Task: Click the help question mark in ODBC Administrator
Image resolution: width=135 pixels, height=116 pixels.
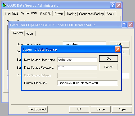Action: [112, 5]
